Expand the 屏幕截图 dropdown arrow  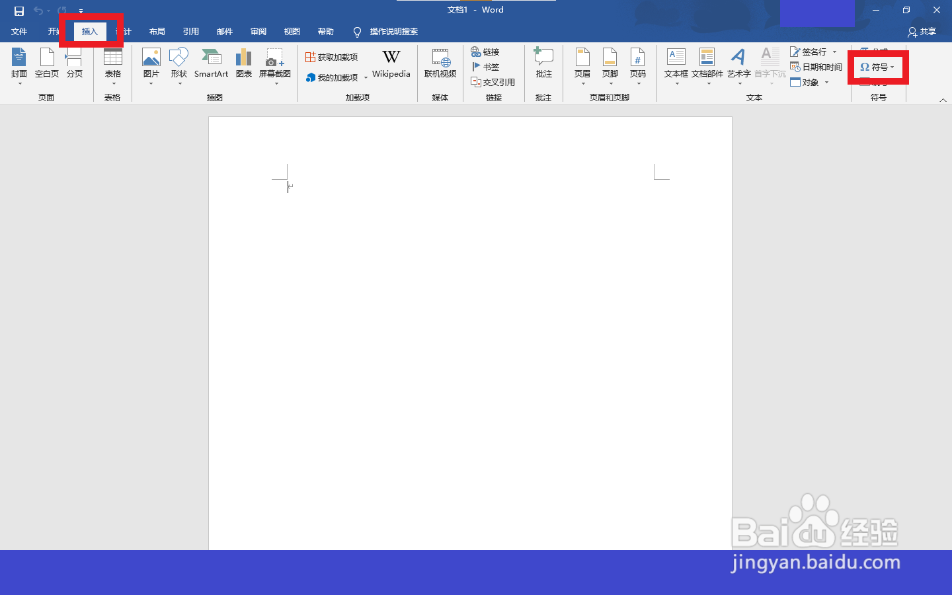point(276,84)
